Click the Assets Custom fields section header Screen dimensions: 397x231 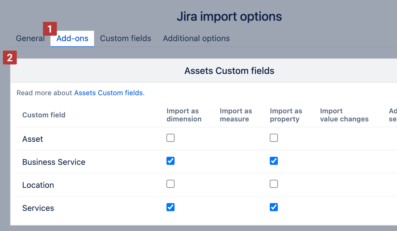(x=229, y=71)
